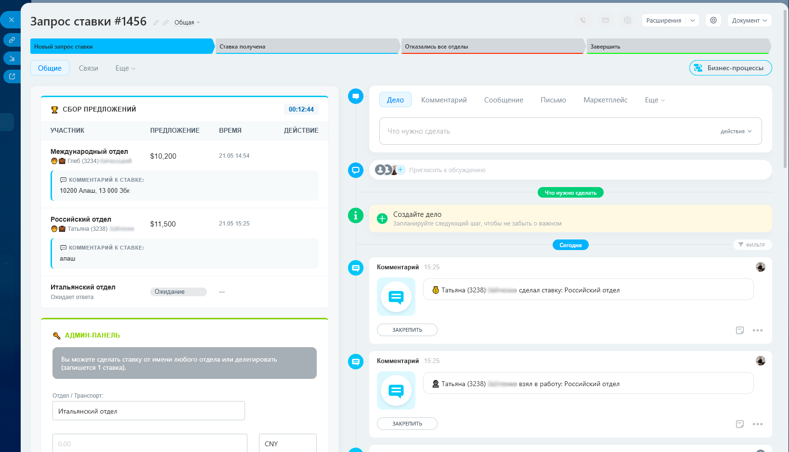789x452 pixels.
Task: Open settings gear in header
Action: (713, 20)
